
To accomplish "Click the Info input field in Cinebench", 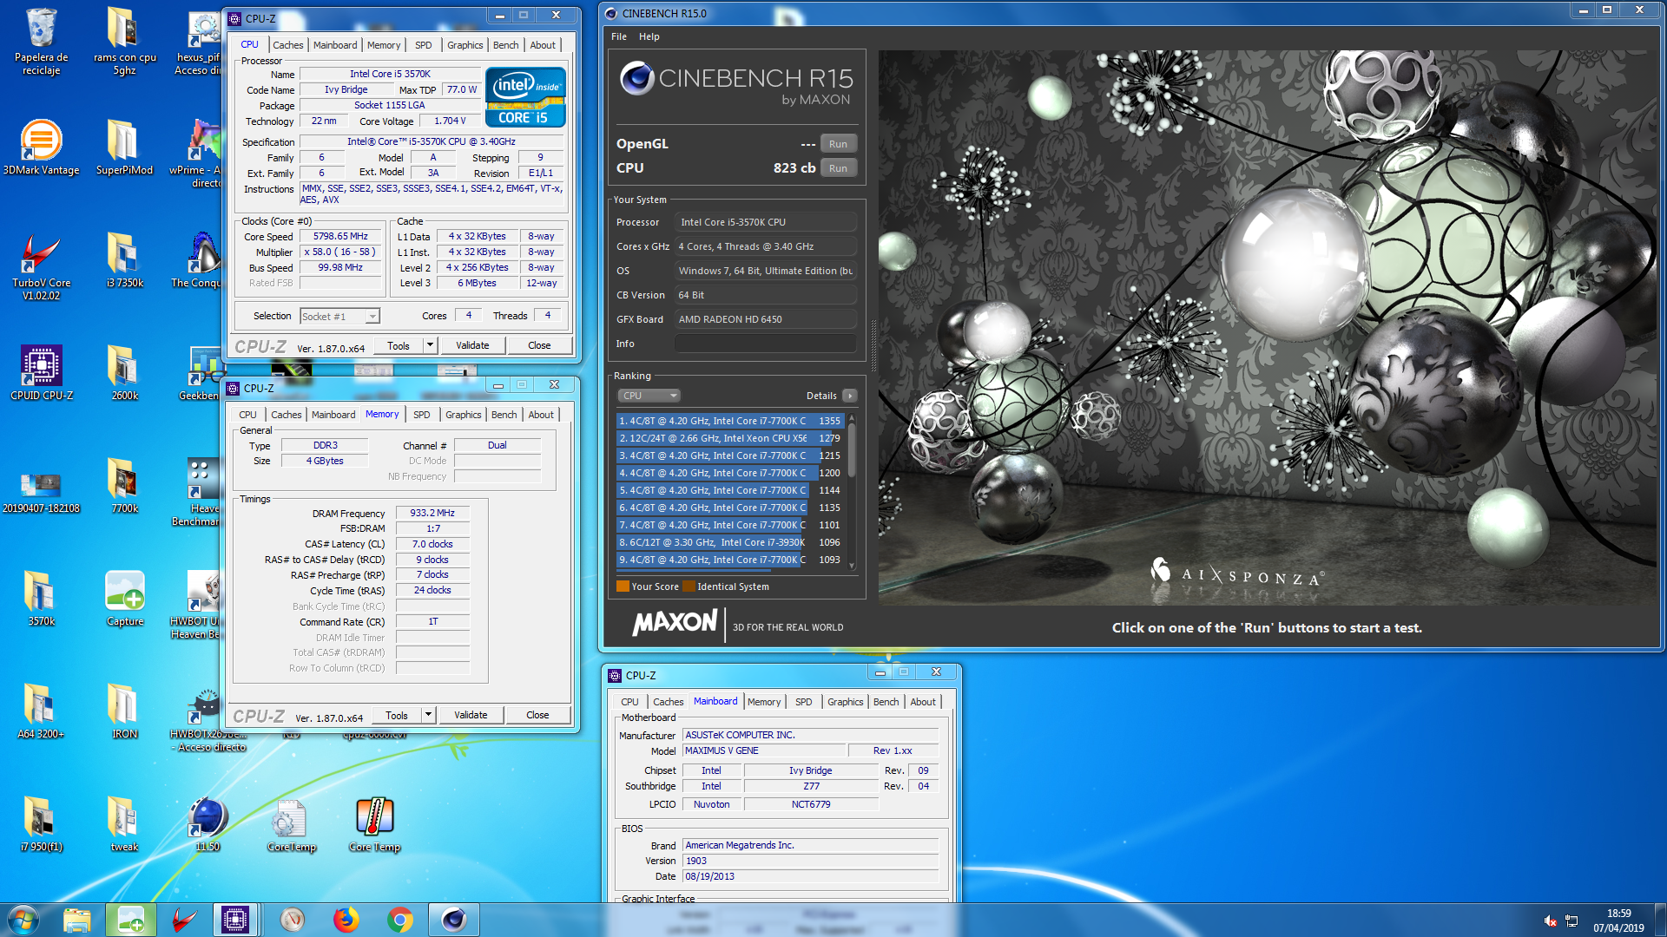I will pyautogui.click(x=766, y=344).
